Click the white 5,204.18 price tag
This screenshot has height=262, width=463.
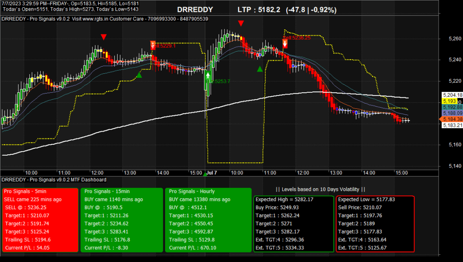[x=452, y=95]
